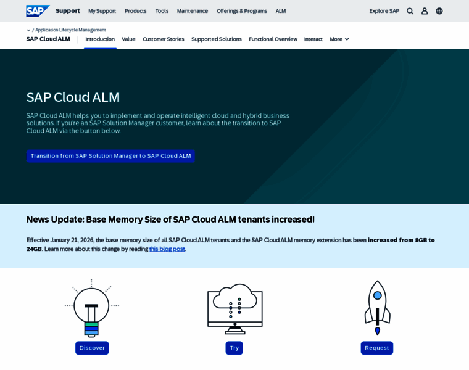Screen dimensions: 469x370
Task: Expand the breadcrumb chevron
Action: pyautogui.click(x=28, y=30)
